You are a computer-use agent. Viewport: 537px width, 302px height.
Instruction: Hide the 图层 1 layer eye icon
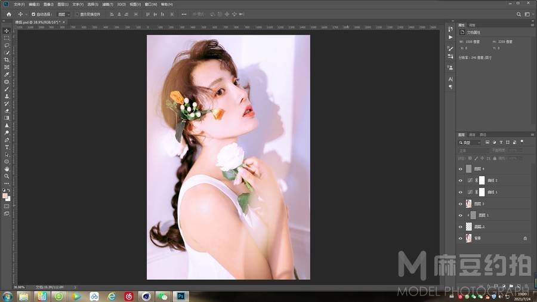pyautogui.click(x=460, y=215)
